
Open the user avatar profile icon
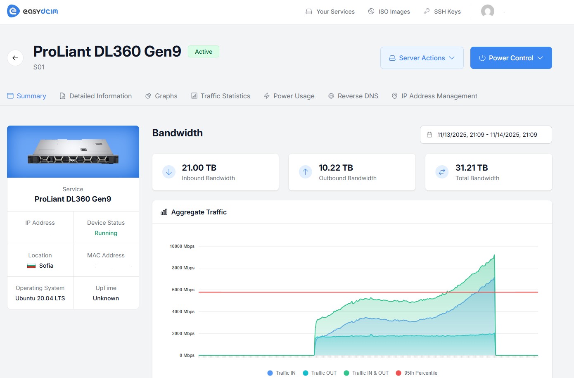click(487, 11)
